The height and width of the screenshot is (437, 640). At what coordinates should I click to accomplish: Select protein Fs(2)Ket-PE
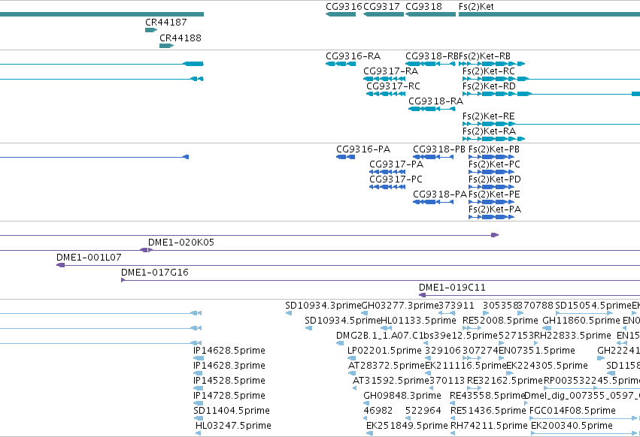click(x=491, y=202)
